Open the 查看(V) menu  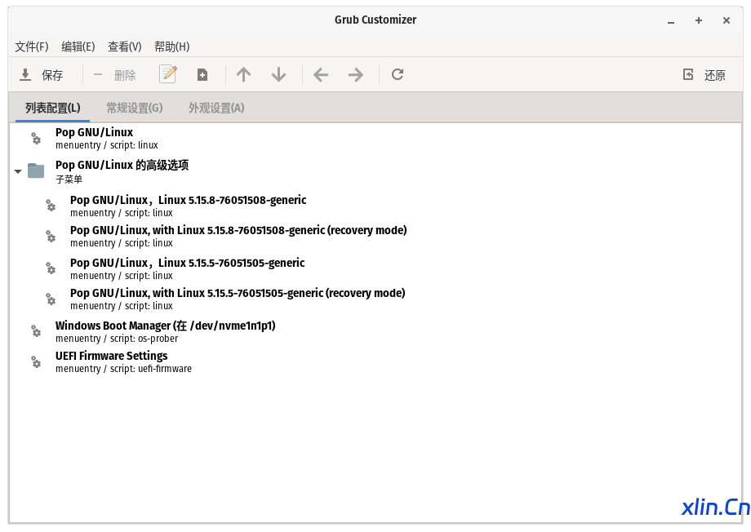click(x=125, y=47)
